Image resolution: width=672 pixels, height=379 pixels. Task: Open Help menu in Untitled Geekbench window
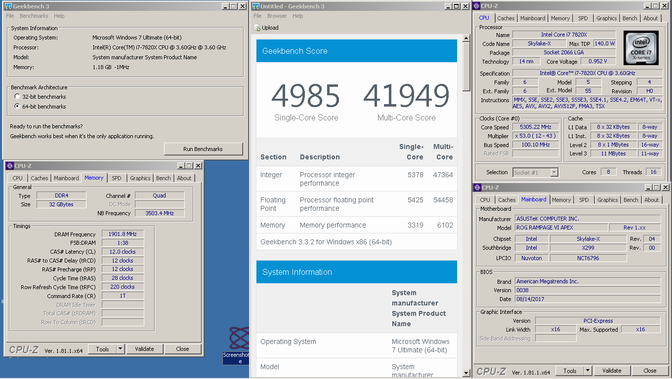point(298,16)
